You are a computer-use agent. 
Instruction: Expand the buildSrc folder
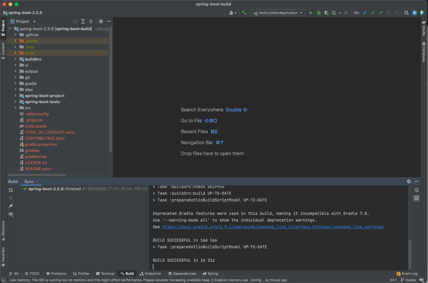point(15,59)
